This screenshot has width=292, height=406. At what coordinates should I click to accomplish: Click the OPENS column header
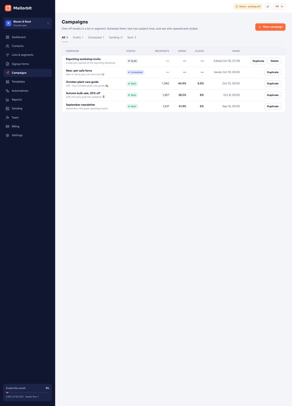coord(182,51)
